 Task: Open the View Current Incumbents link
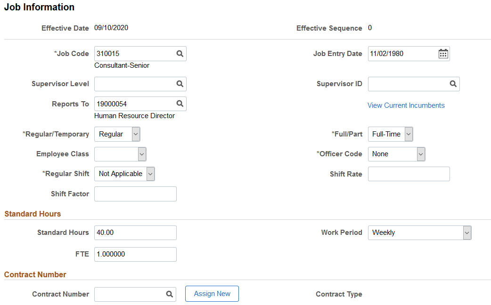(x=406, y=105)
